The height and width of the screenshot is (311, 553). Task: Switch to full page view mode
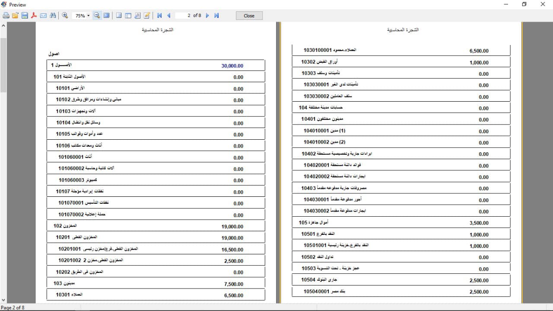[x=106, y=16]
